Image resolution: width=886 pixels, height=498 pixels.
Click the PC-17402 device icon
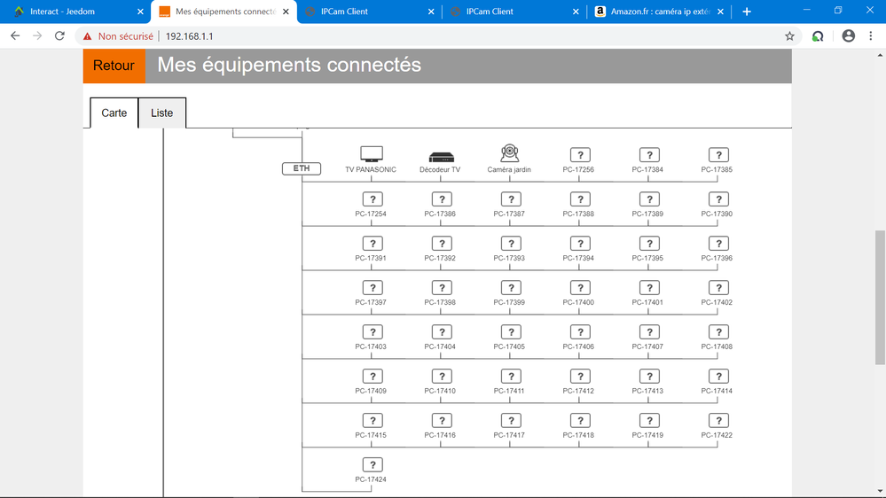pos(718,288)
